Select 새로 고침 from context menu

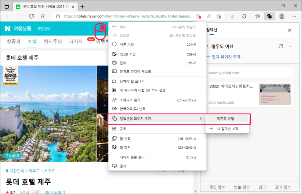[157, 44]
